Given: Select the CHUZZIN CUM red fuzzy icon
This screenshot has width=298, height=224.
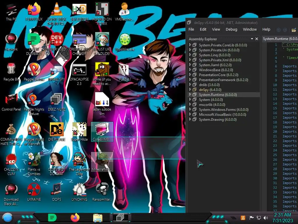Looking at the screenshot, I should point(11,164).
